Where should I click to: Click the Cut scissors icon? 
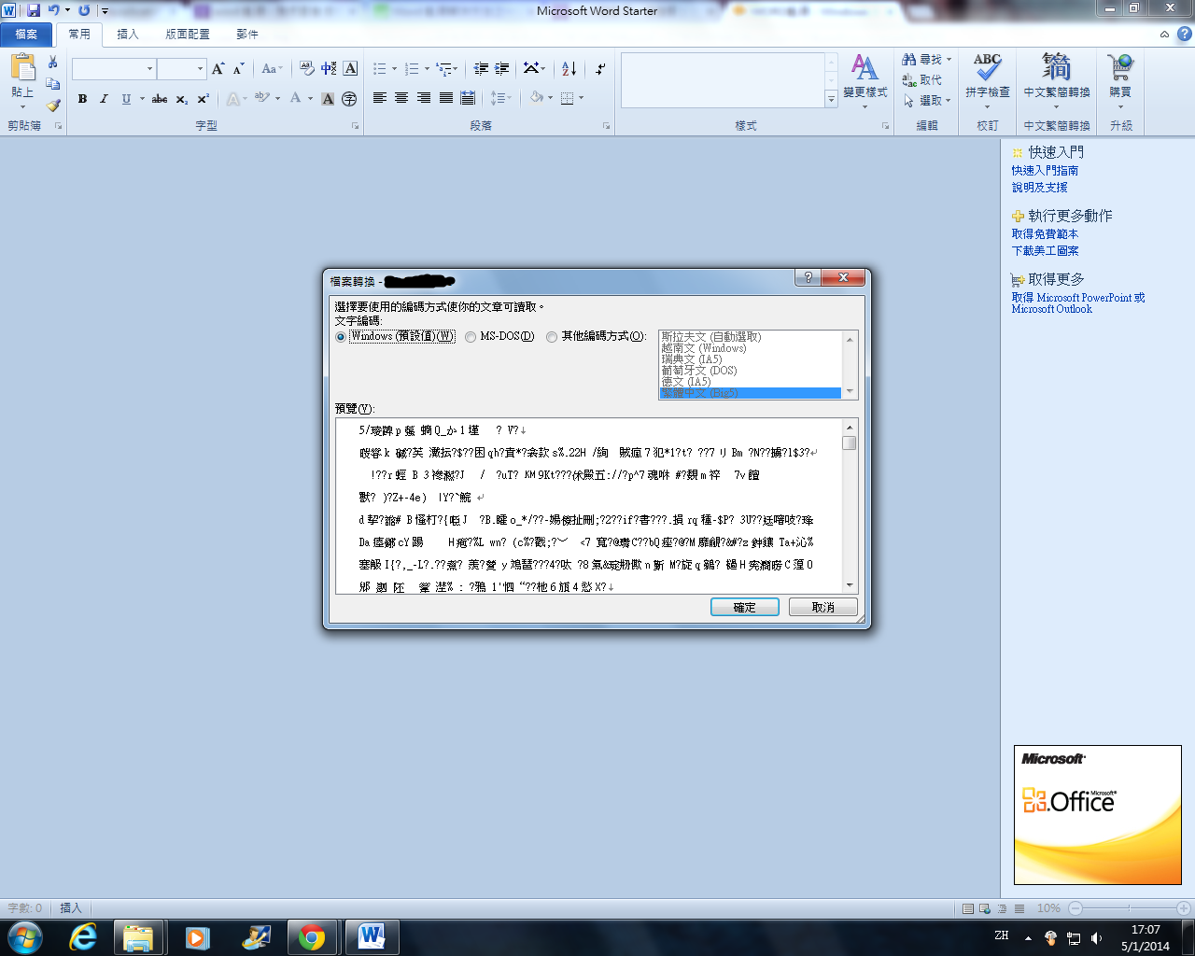coord(53,62)
